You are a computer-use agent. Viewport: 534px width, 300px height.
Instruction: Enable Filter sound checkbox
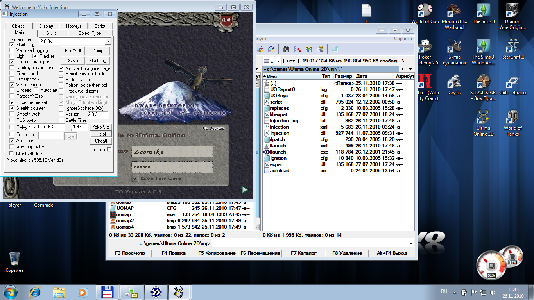[x=12, y=73]
